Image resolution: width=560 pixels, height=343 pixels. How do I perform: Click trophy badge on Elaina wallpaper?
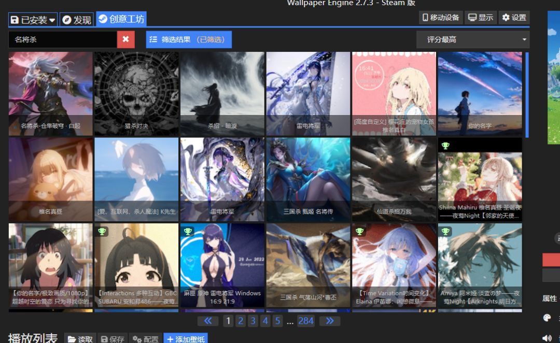tap(360, 231)
